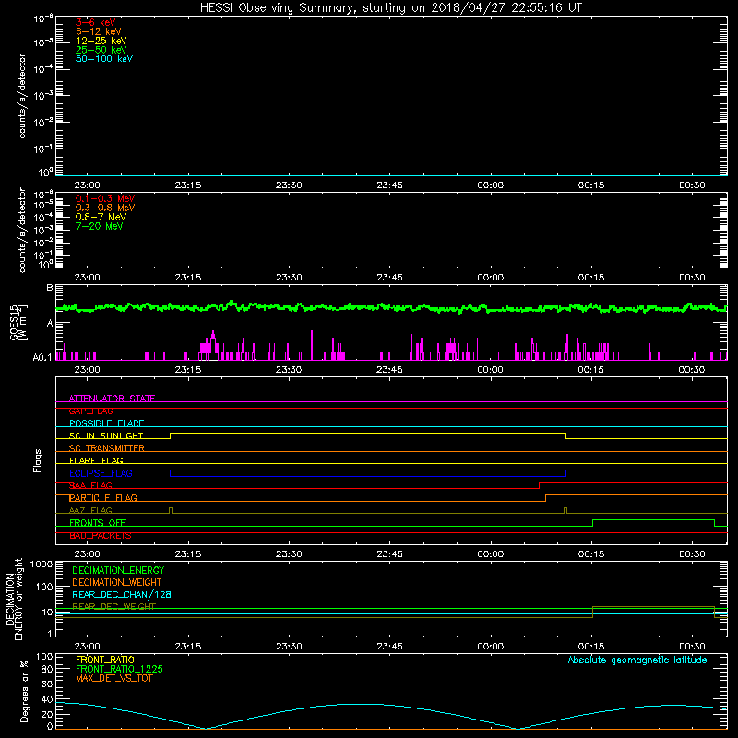Click the rising step on the FRONTS_OFF line
Screen dimensions: 738x738
coord(592,523)
